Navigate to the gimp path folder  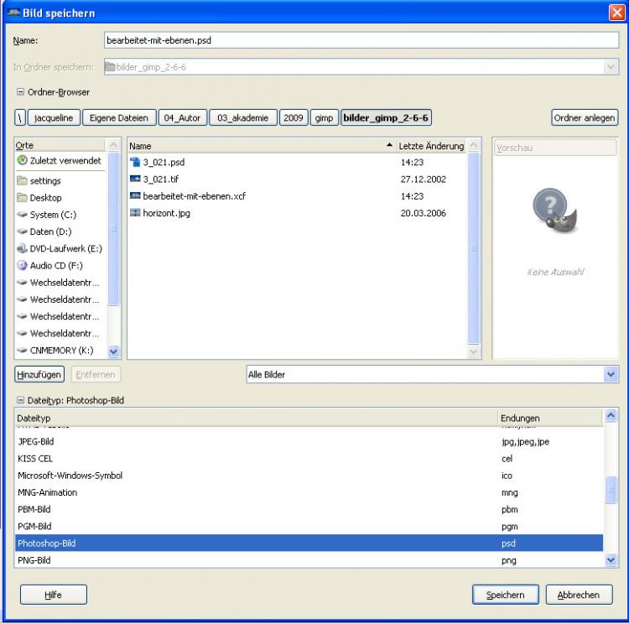324,118
